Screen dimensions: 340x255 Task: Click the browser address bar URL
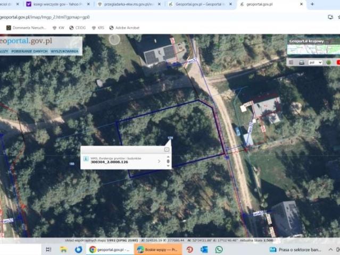click(45, 17)
